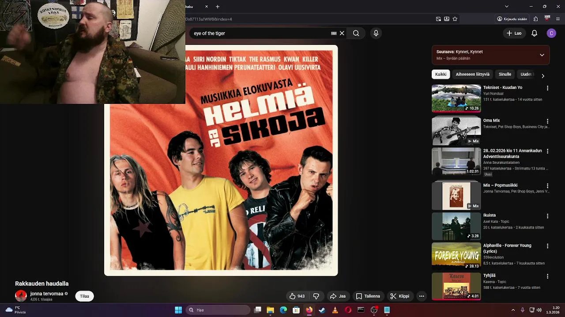Open the Ikuista video title
Image resolution: width=565 pixels, height=317 pixels.
pyautogui.click(x=490, y=215)
